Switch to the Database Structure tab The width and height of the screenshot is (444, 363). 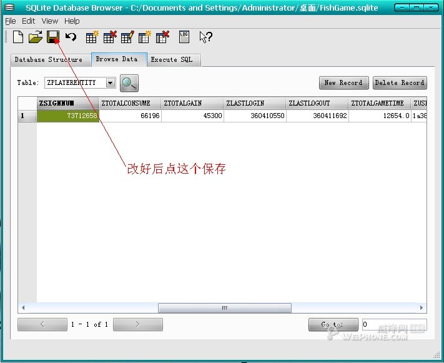click(x=48, y=60)
